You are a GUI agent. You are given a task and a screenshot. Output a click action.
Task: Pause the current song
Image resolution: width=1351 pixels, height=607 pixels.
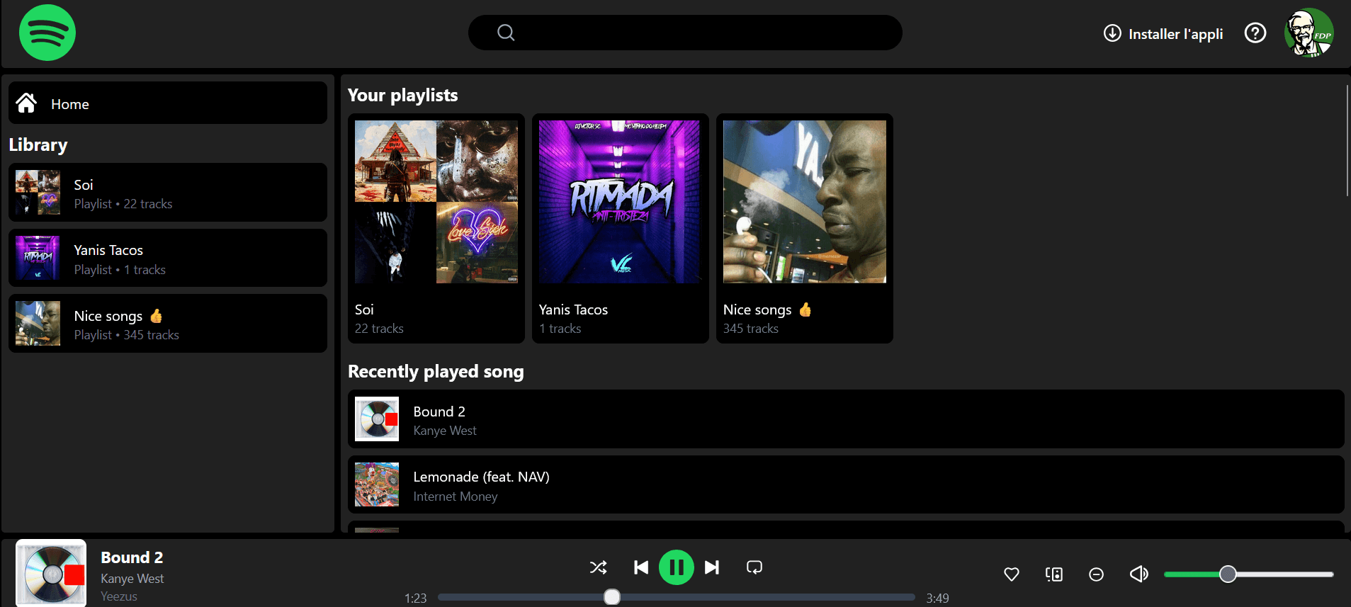[677, 567]
